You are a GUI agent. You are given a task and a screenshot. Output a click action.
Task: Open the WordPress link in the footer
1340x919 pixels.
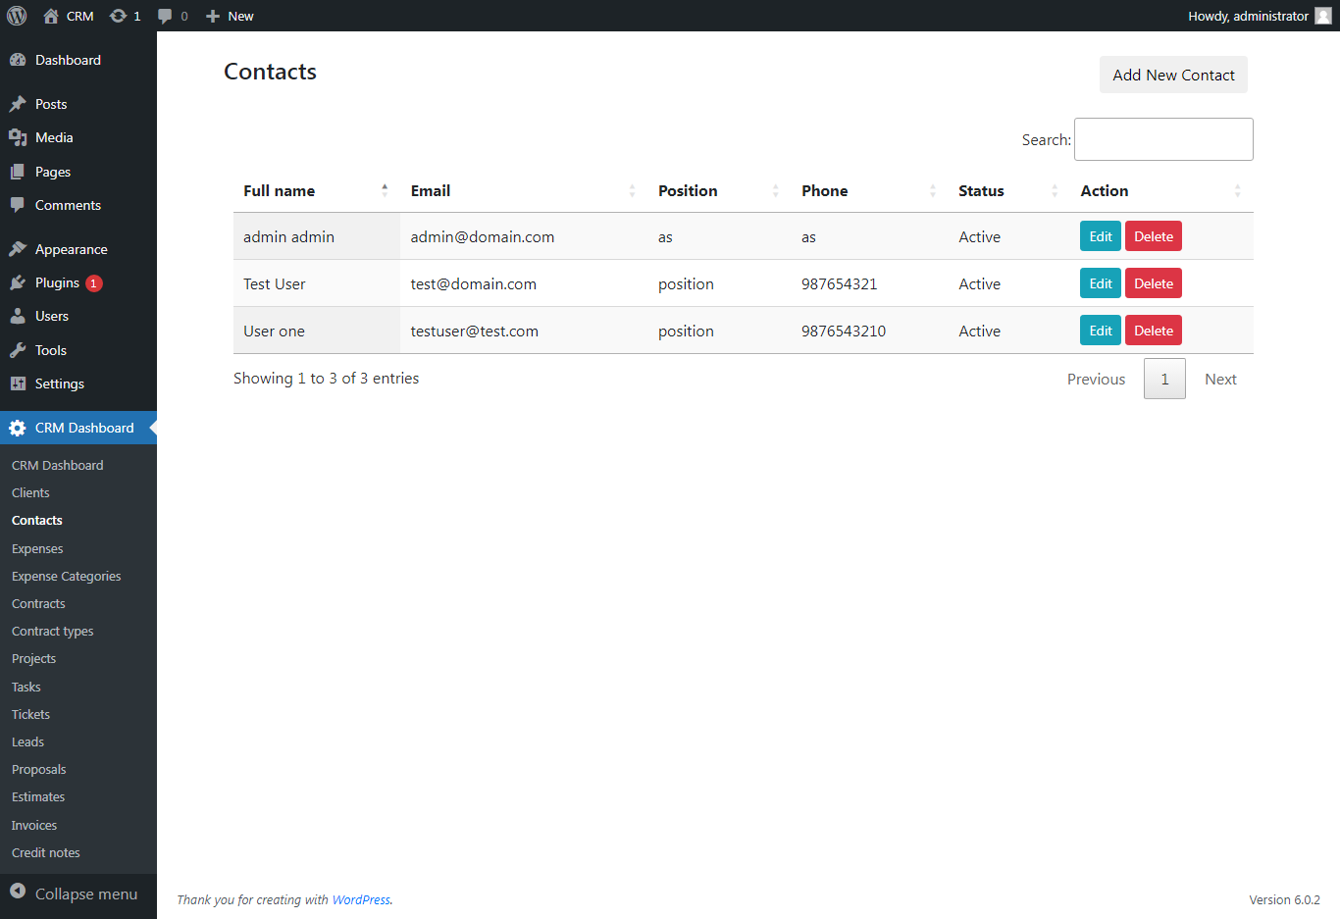coord(361,899)
